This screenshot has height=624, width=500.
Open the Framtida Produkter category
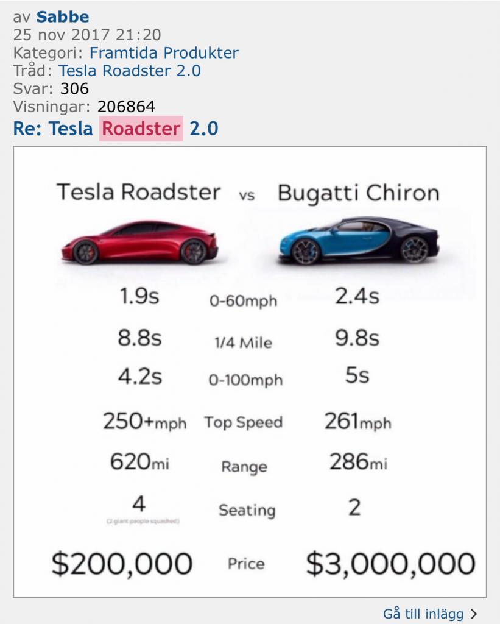coord(164,52)
